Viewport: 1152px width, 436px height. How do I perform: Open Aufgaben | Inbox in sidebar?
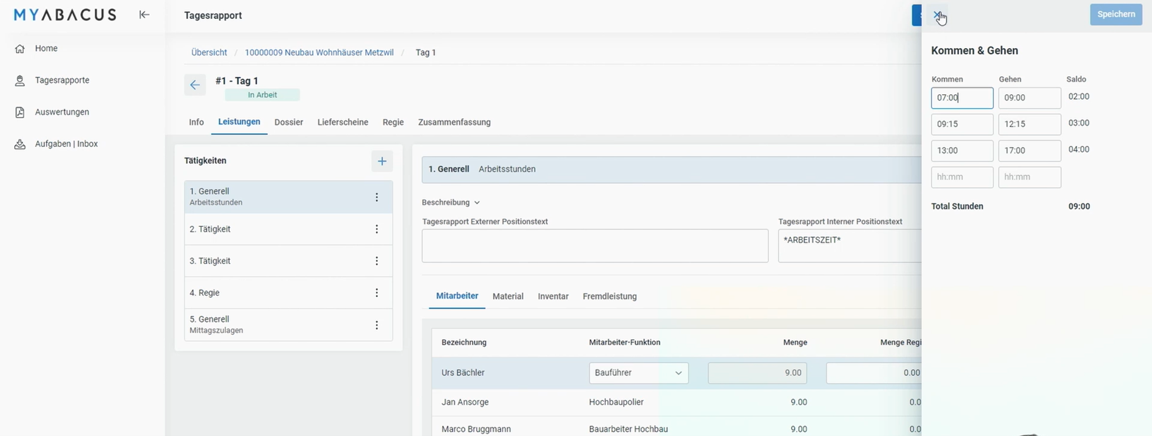click(66, 144)
